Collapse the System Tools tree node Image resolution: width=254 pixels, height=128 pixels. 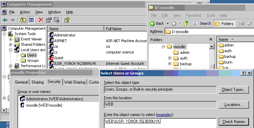click(4, 34)
